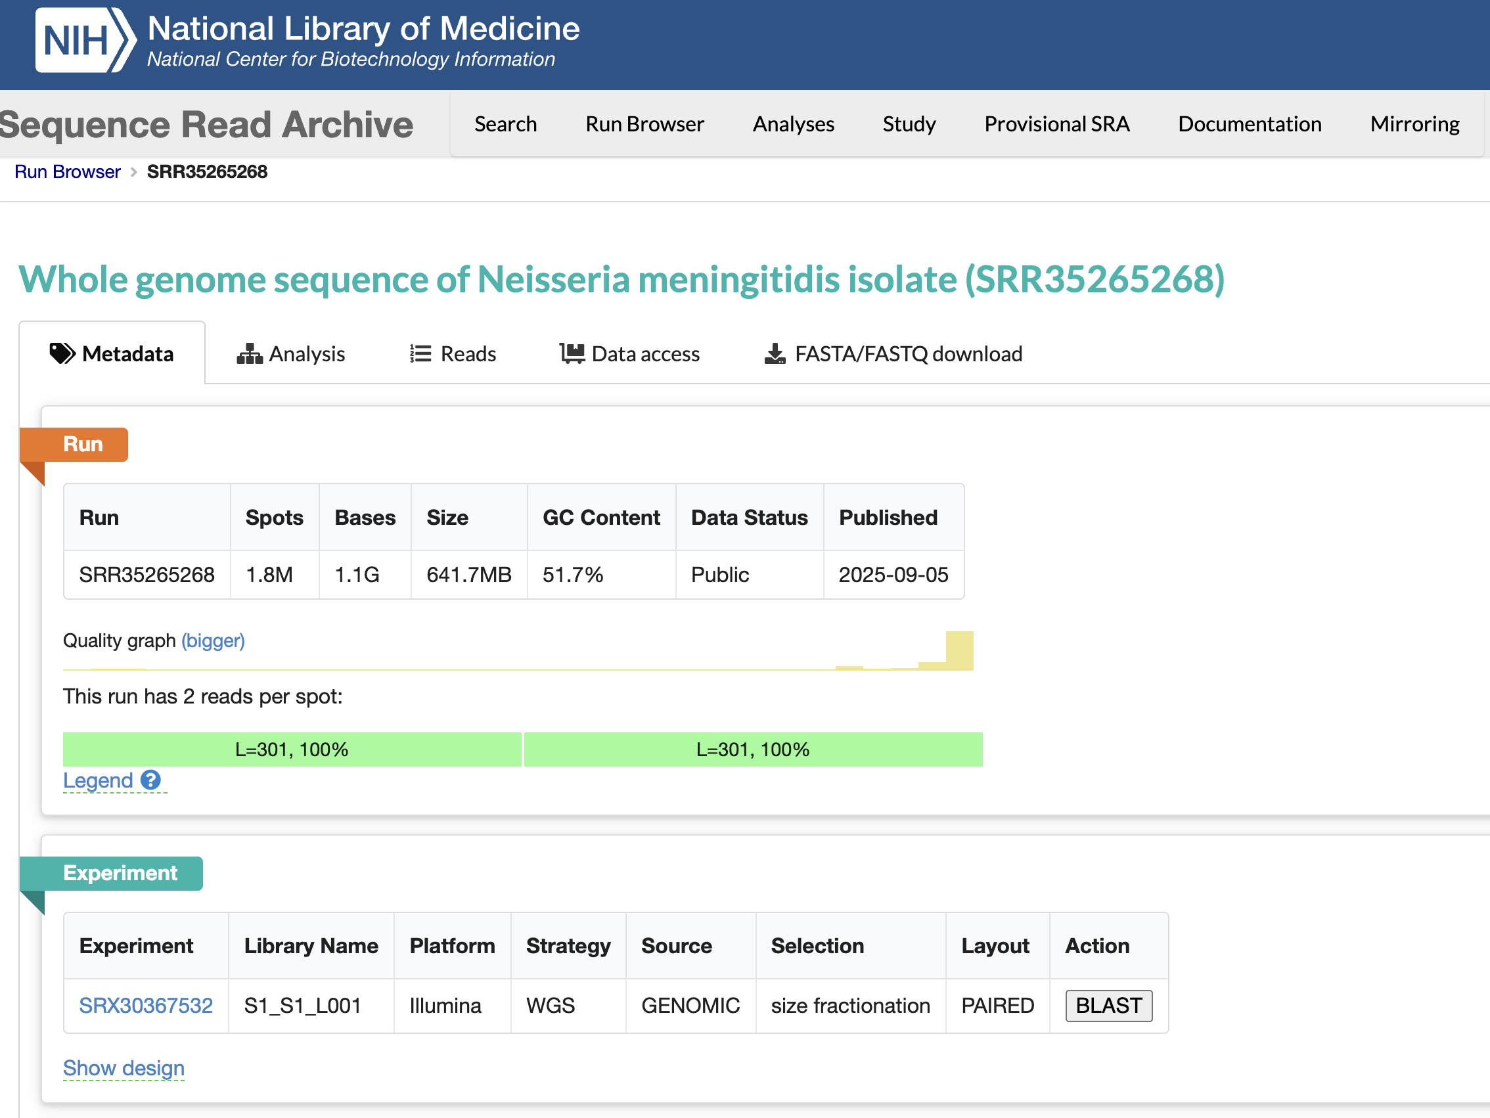Image resolution: width=1490 pixels, height=1118 pixels.
Task: Open the Run Browser menu item
Action: tap(644, 124)
